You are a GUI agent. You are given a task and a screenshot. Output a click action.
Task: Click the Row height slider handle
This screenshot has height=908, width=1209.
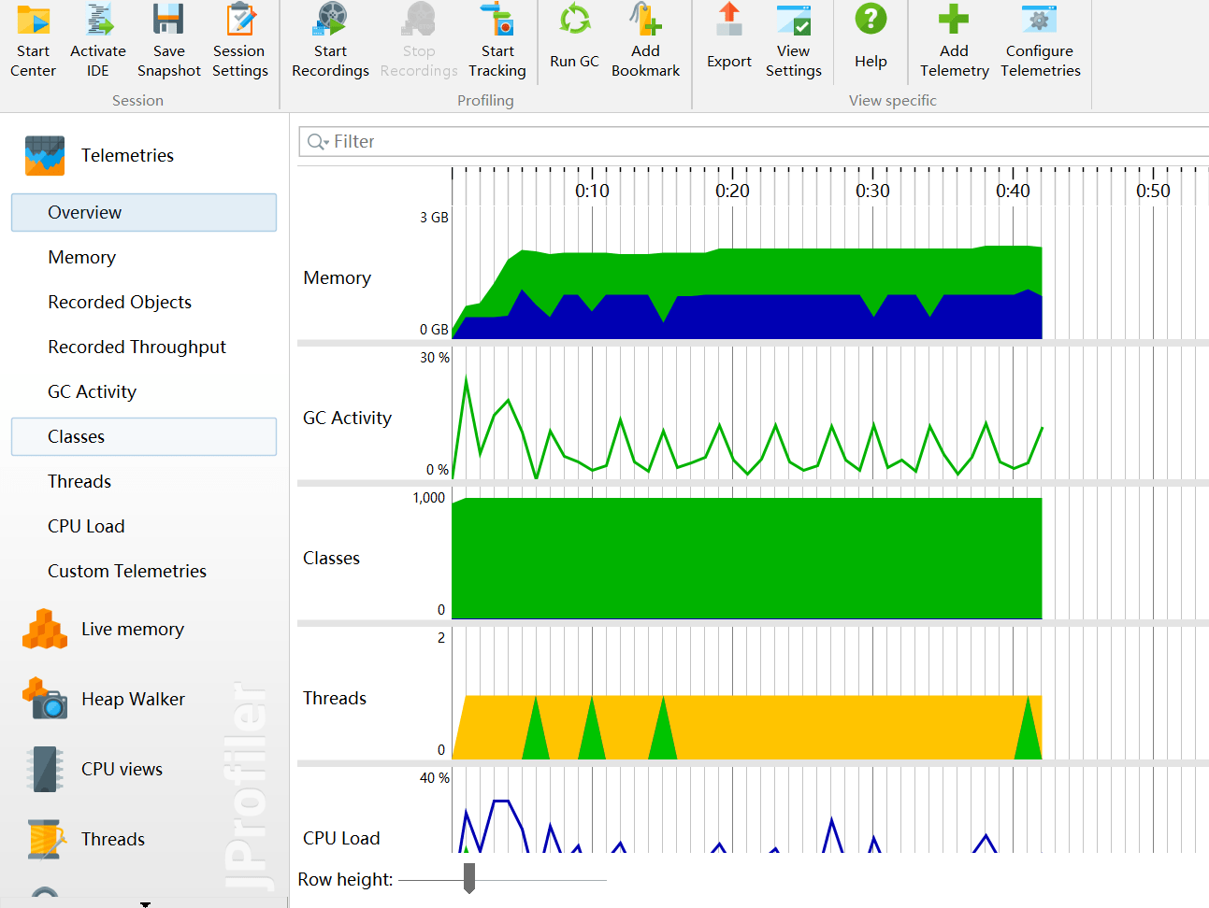point(469,878)
